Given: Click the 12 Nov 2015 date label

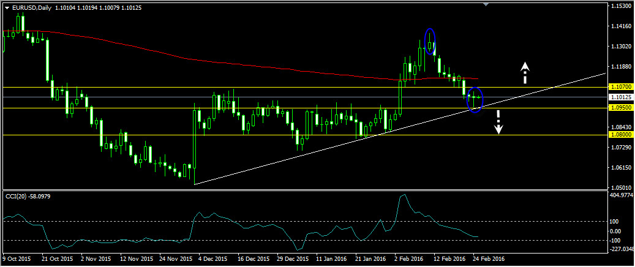Looking at the screenshot, I should 136,258.
